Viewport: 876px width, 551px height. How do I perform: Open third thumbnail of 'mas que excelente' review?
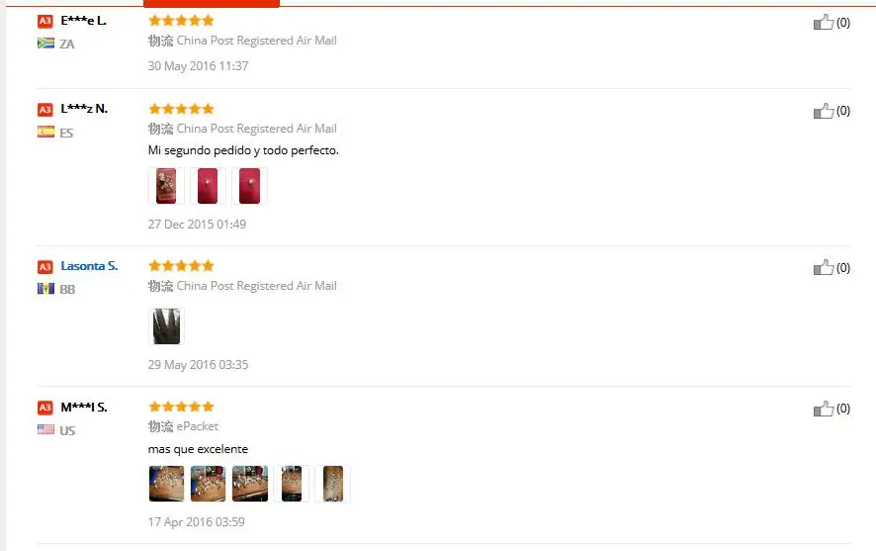click(250, 484)
